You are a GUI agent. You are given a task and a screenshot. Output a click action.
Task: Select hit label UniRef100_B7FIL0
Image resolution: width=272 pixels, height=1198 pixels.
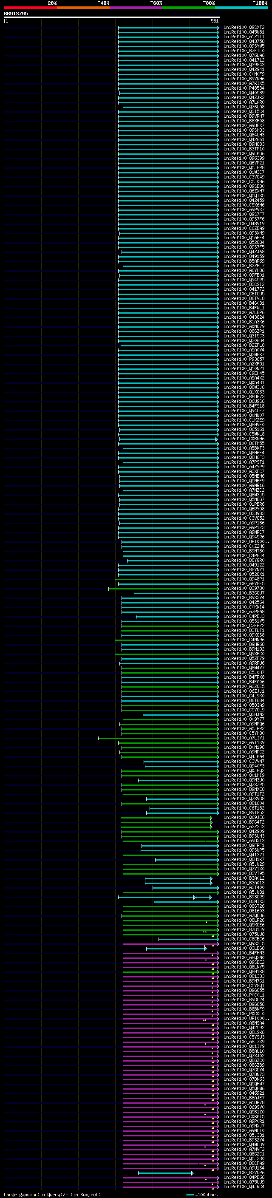[244, 51]
